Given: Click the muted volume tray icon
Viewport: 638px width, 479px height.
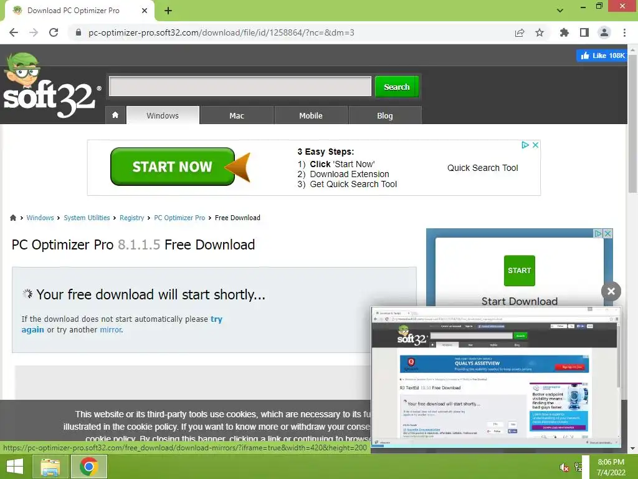Looking at the screenshot, I should pos(564,467).
